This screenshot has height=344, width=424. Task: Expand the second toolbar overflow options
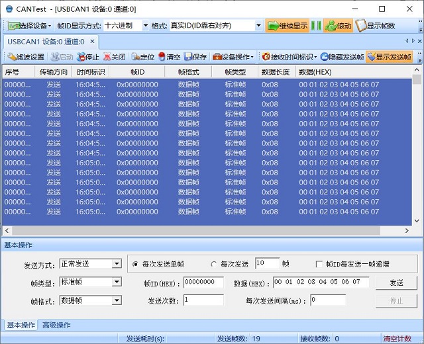click(x=420, y=57)
